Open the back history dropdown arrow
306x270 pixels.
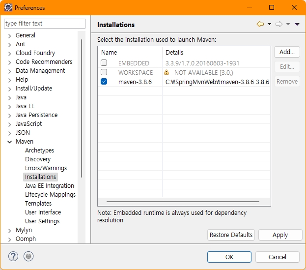pos(269,24)
